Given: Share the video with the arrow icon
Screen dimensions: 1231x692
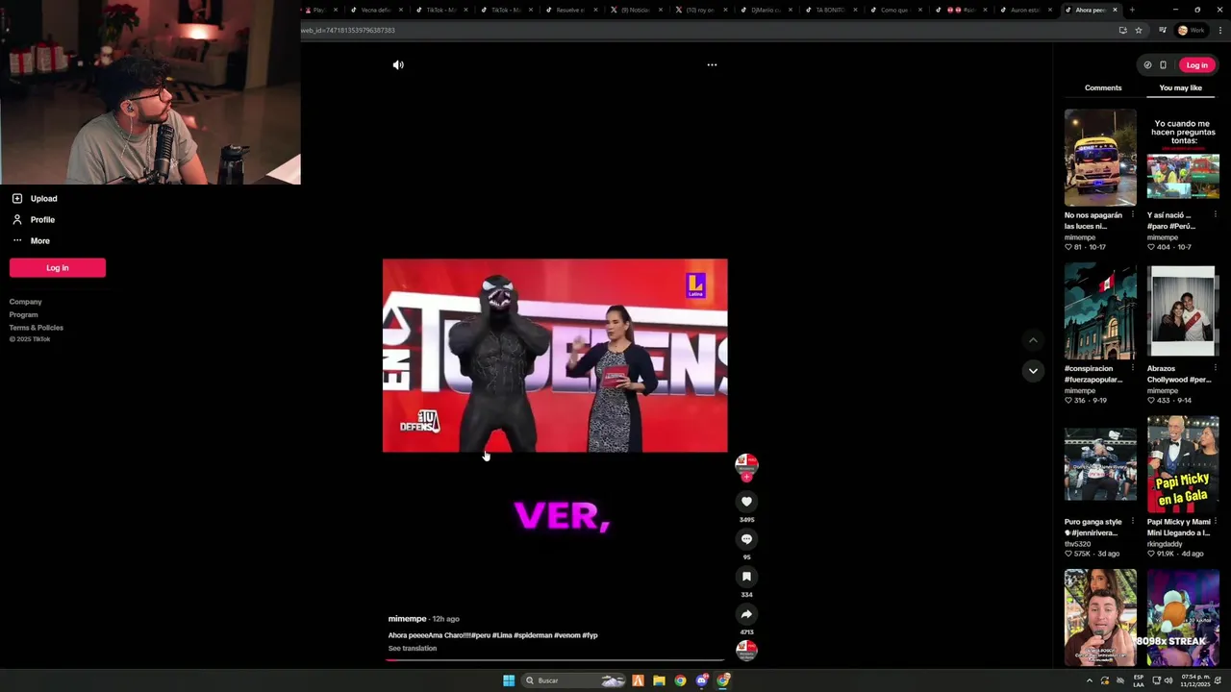Looking at the screenshot, I should pyautogui.click(x=746, y=614).
